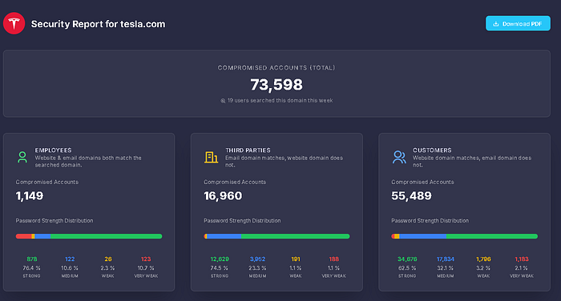Viewport: 561px width, 301px height.
Task: Click the Customers strong value 34,676
Action: [407, 259]
